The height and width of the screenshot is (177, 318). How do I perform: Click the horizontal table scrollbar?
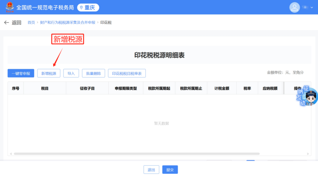click(x=137, y=154)
